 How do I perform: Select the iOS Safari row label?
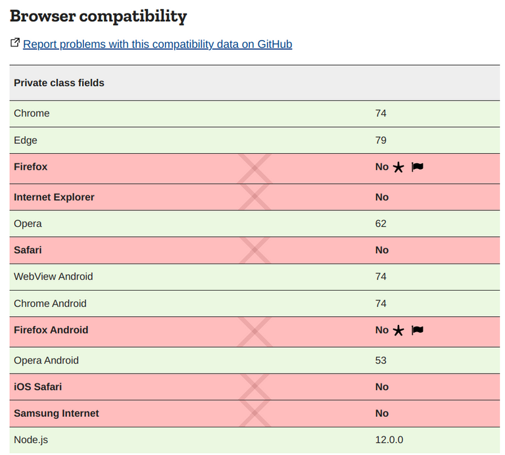click(x=37, y=387)
